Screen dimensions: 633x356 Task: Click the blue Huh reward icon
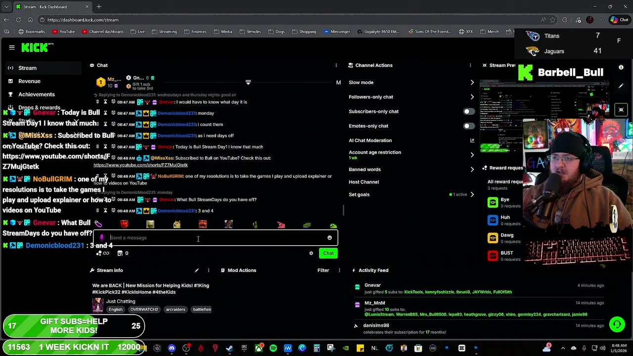(x=493, y=220)
